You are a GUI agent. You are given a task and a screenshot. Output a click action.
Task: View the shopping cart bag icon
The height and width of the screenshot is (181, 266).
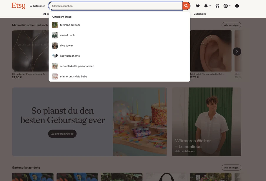pos(237,6)
